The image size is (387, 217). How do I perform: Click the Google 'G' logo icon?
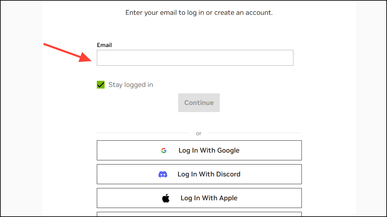[x=164, y=150]
